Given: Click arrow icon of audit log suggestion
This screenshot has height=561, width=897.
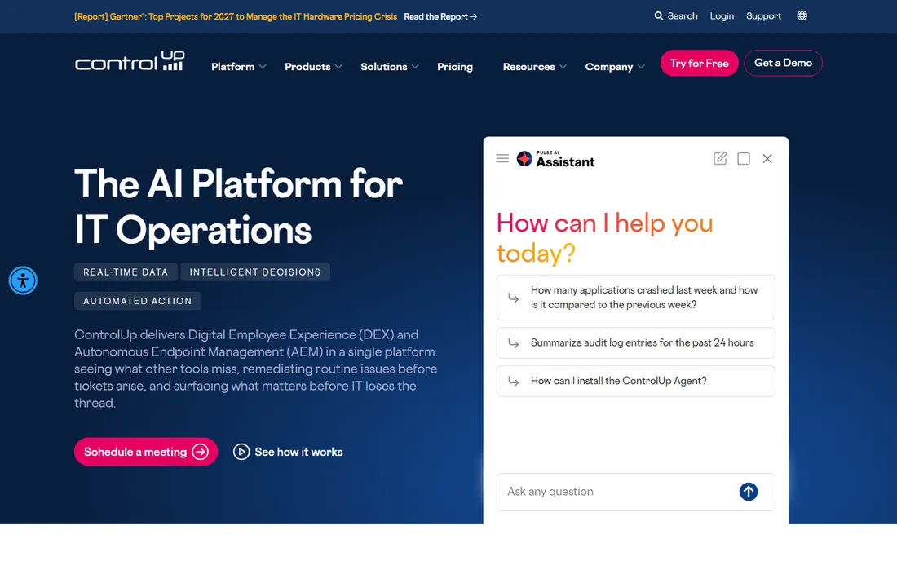Looking at the screenshot, I should click(513, 343).
